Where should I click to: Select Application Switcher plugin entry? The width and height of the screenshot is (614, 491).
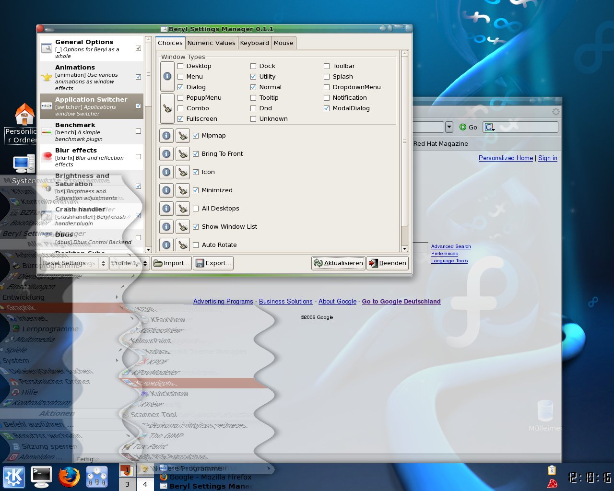[x=91, y=106]
